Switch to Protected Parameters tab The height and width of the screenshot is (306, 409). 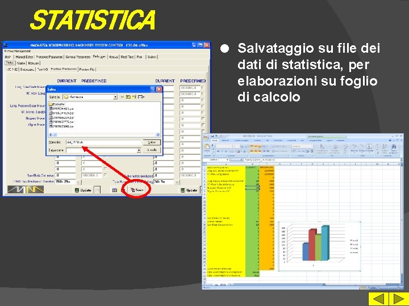[49, 57]
